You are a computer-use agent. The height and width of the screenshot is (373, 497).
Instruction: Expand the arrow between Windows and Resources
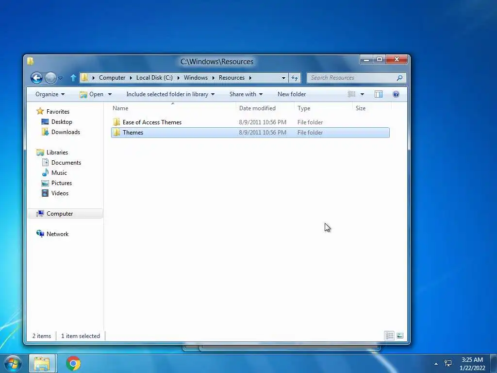(x=214, y=78)
